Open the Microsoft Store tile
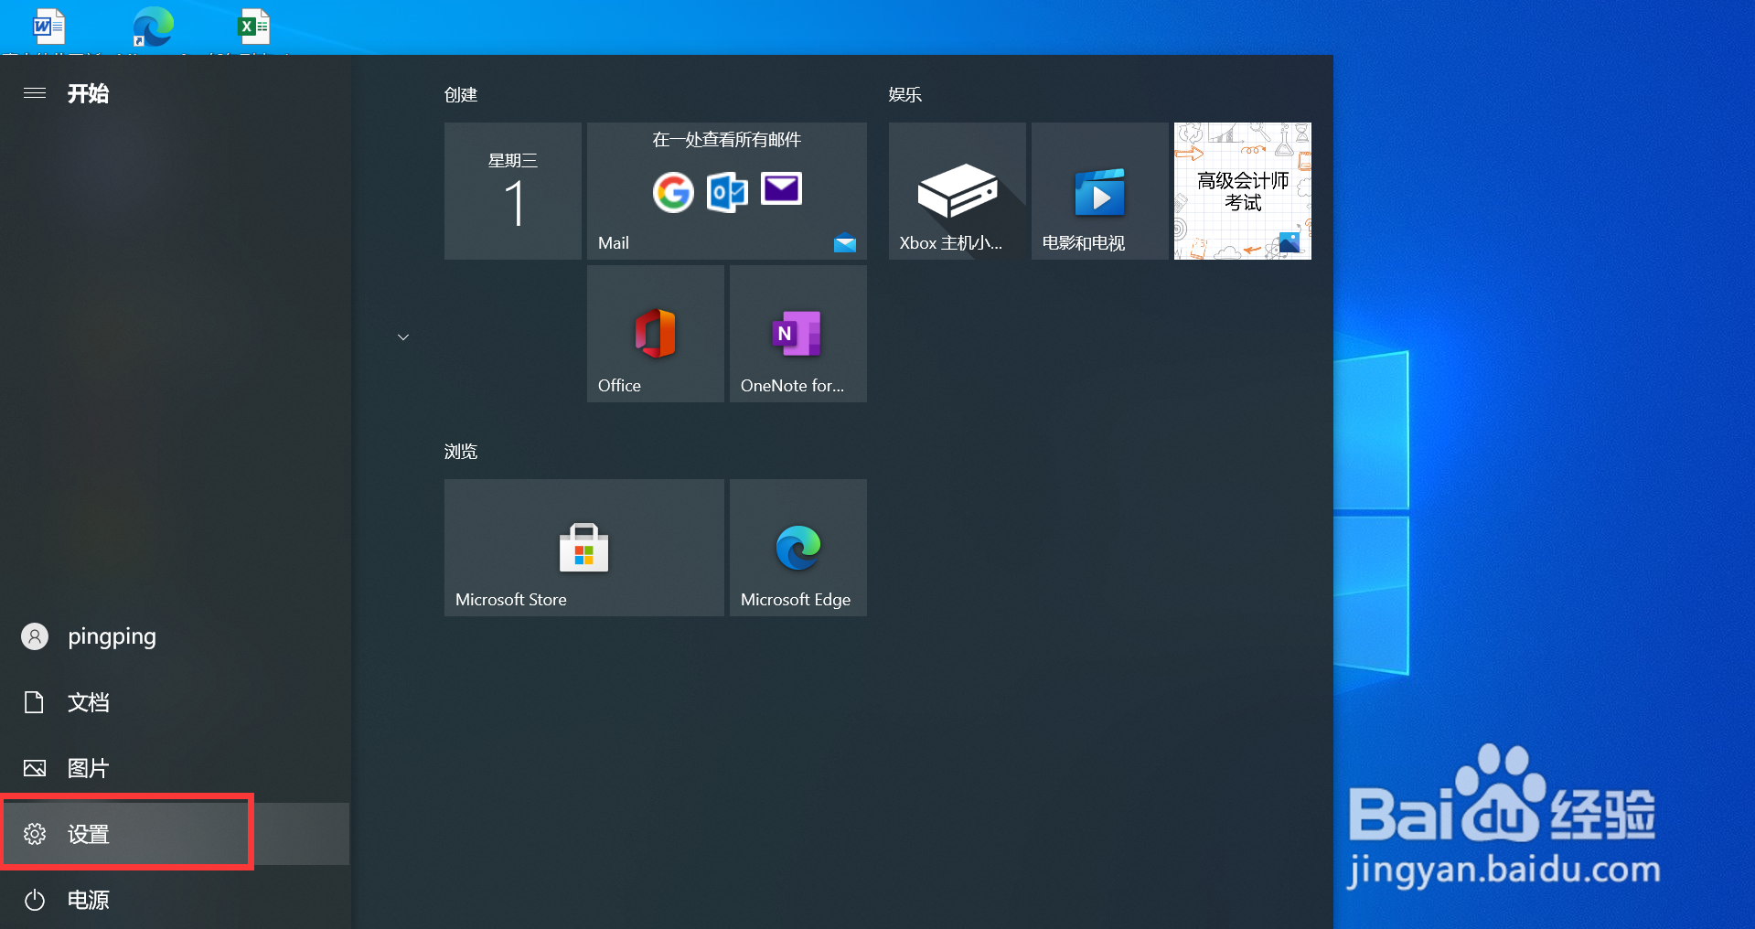Viewport: 1755px width, 929px height. (584, 548)
